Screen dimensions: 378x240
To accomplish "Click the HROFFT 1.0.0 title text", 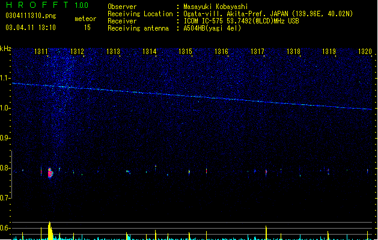I will click(x=47, y=5).
